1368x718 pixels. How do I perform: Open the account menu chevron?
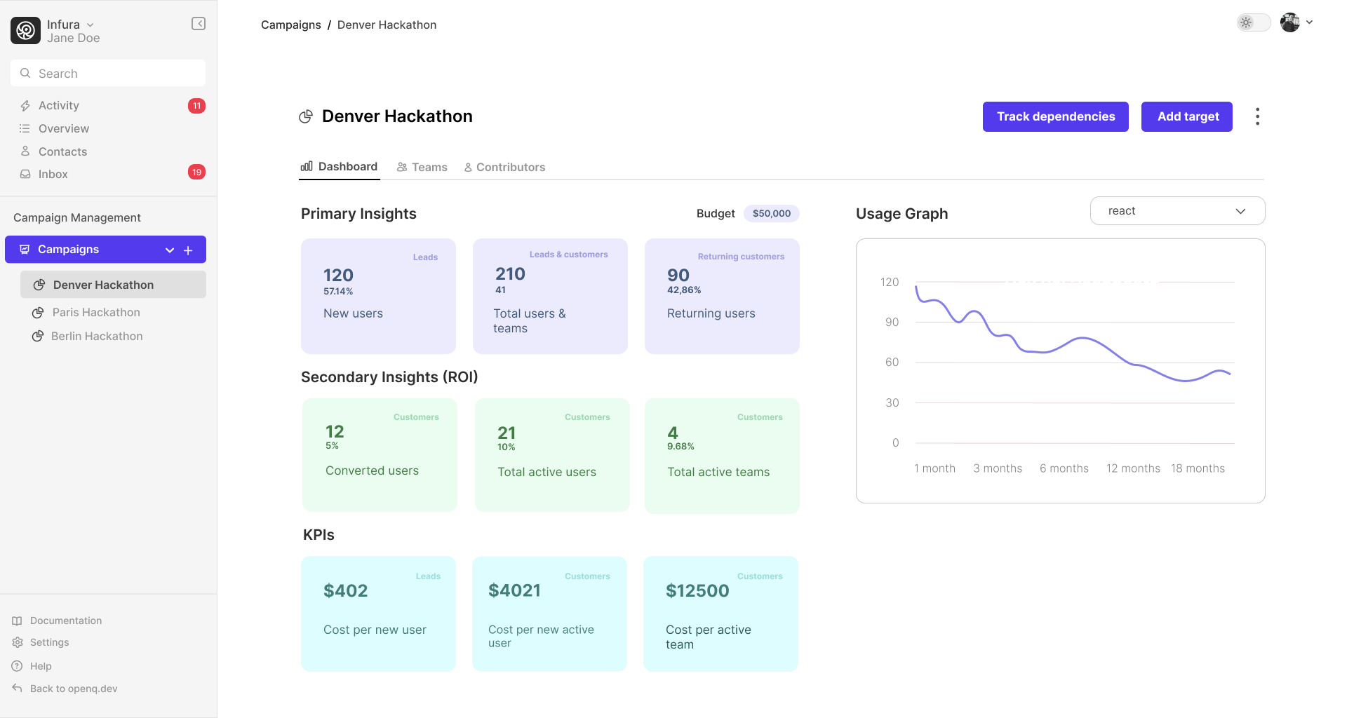coord(1309,22)
